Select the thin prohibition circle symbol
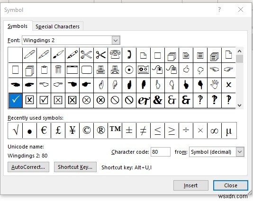Image resolution: width=253 pixels, height=201 pixels. (x=115, y=100)
